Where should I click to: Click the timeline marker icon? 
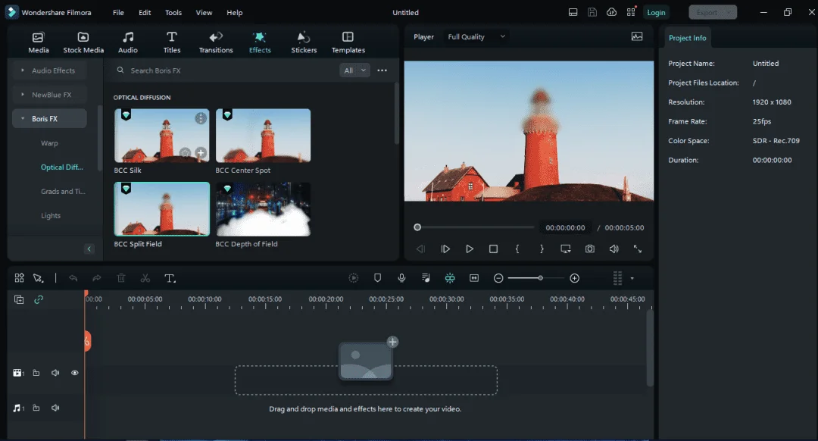[x=377, y=278]
